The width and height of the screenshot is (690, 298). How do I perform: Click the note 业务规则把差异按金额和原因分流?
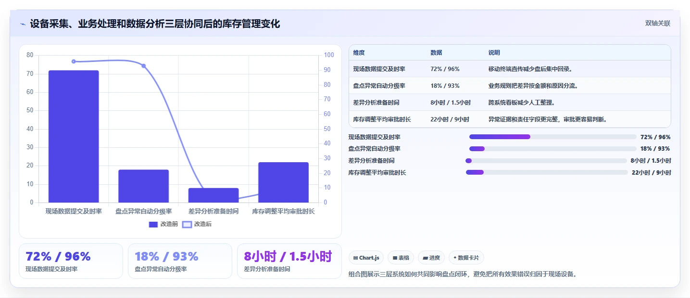(533, 86)
